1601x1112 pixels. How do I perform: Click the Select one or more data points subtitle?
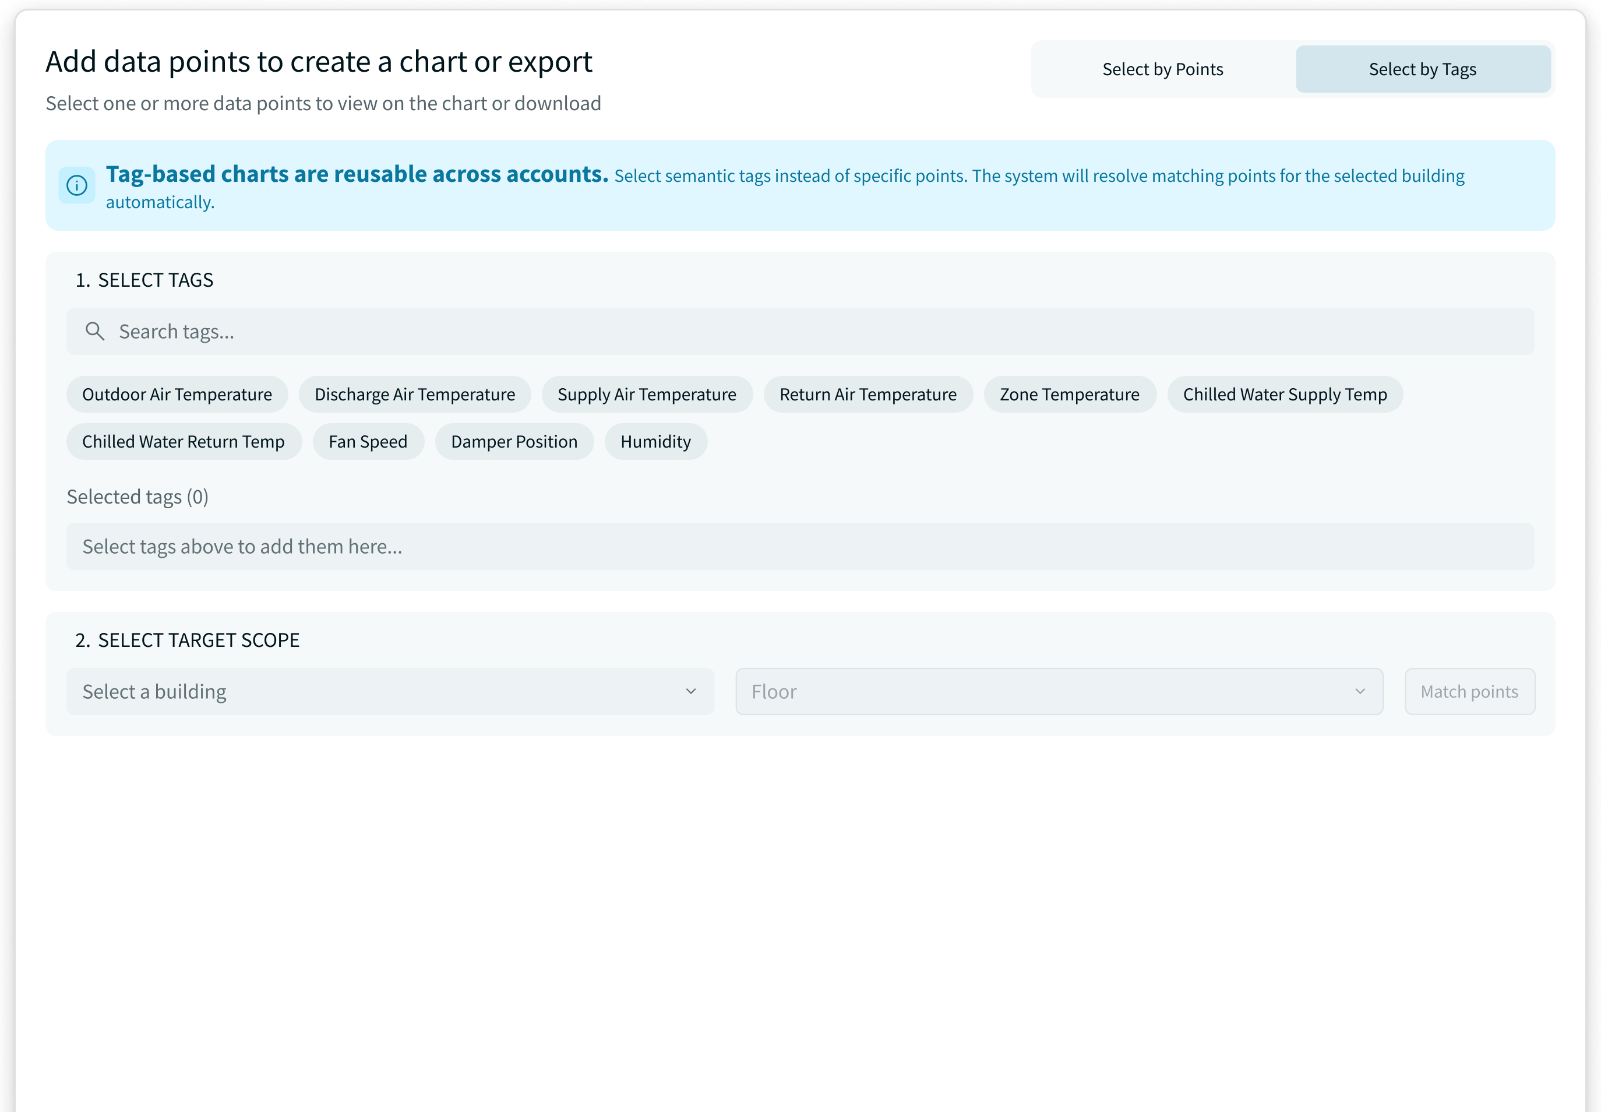point(323,103)
